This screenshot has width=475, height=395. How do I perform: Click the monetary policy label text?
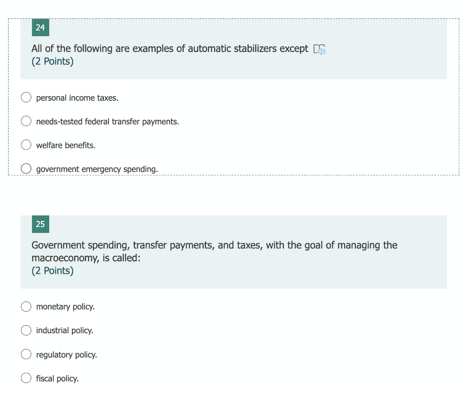(x=65, y=307)
